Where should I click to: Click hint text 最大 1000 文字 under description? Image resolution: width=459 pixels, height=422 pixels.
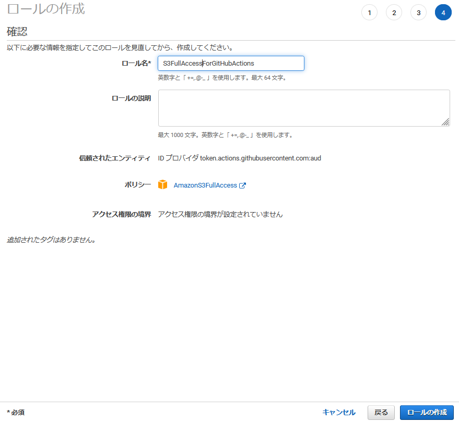pyautogui.click(x=177, y=135)
